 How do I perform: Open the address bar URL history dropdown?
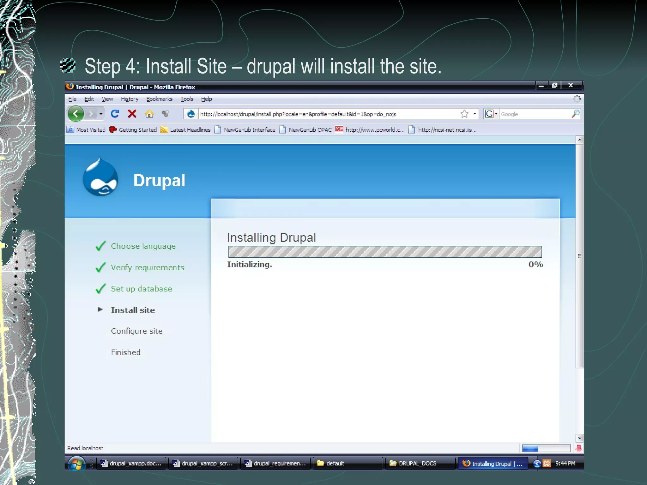475,114
